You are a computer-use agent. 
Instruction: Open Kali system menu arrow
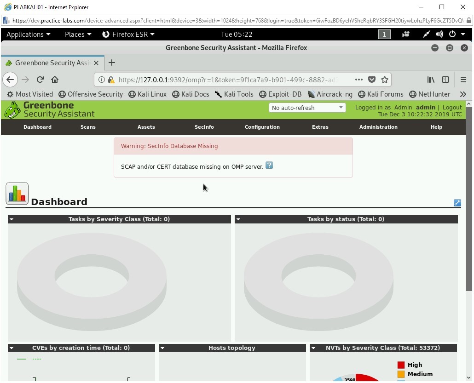coord(463,34)
